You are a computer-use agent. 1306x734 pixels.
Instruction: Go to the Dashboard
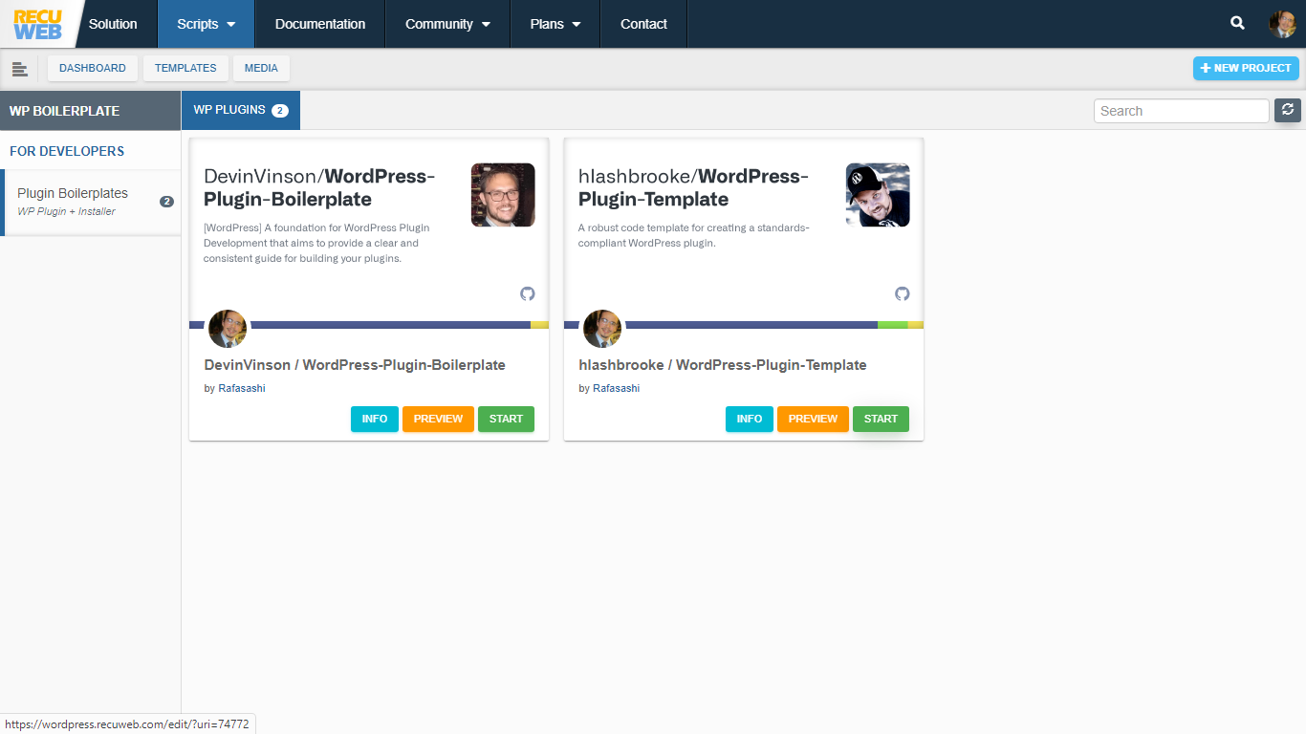point(93,69)
